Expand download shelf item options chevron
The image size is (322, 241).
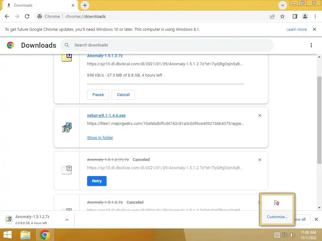coord(67,220)
